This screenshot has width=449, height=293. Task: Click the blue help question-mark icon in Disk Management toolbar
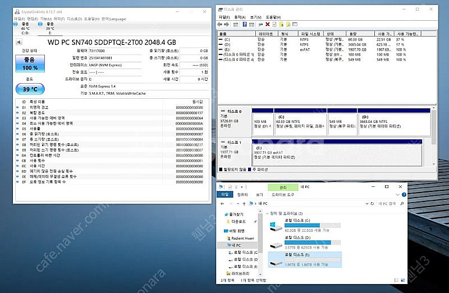[x=245, y=24]
